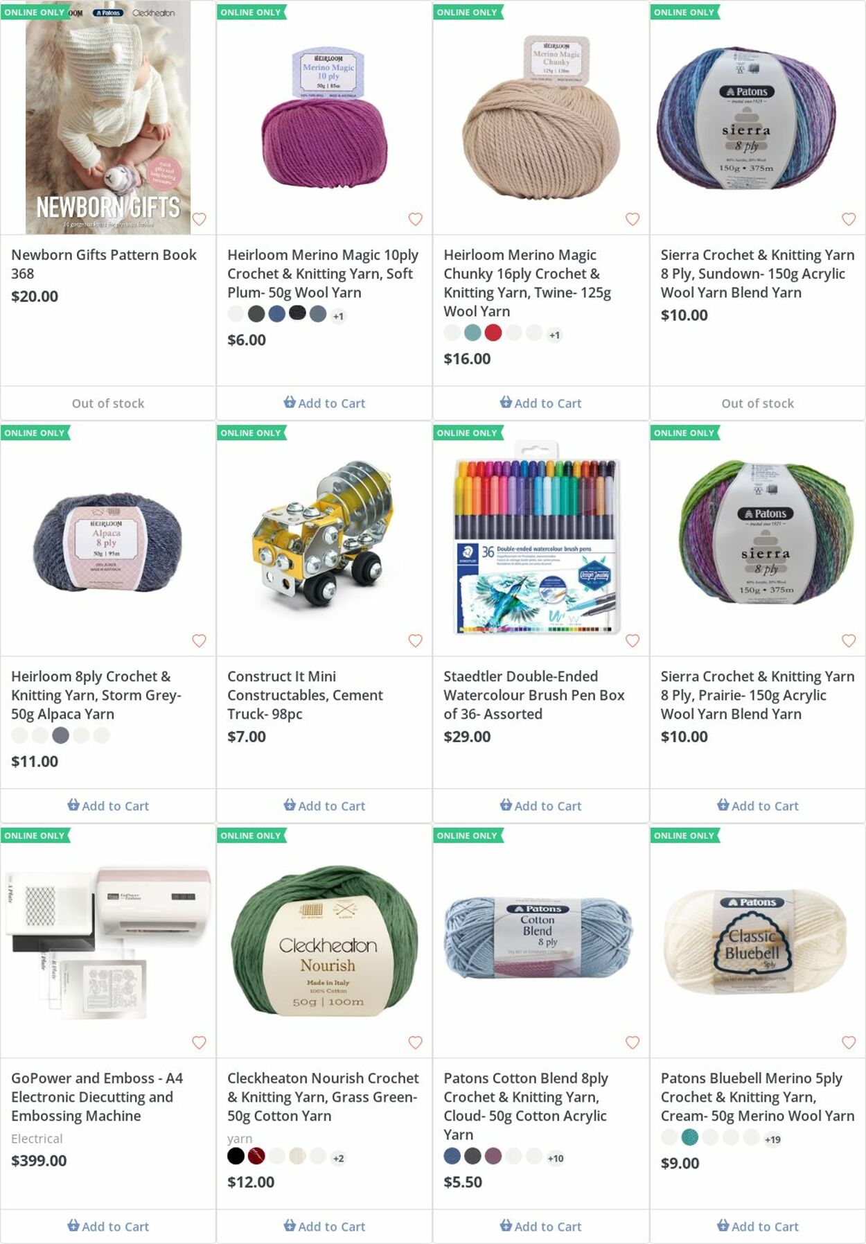Choose teal swatch for Patons Bluebell Merino
Screen dimensions: 866x1244
coord(689,1137)
